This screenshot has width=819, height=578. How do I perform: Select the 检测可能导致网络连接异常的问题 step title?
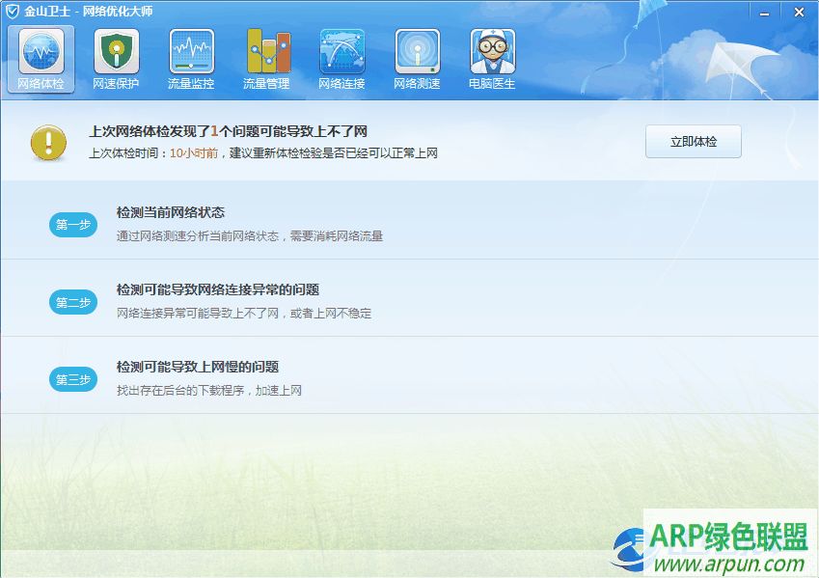pos(218,289)
